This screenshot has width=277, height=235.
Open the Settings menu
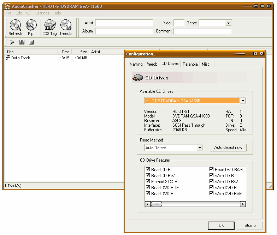(x=42, y=13)
